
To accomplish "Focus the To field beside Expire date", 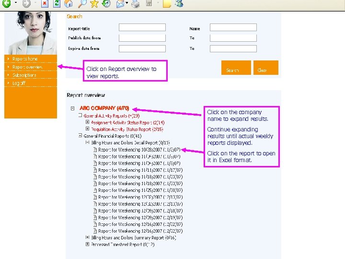I will pyautogui.click(x=233, y=48).
